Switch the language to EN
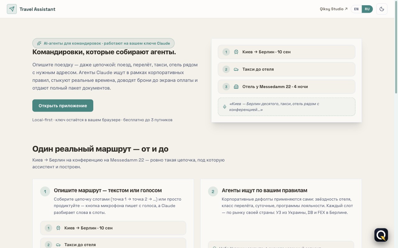 click(x=356, y=9)
